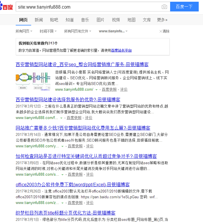This screenshot has width=203, height=222.
Task: Expand arrow next to www.tianyinfu888.com/ URL
Action: click(x=96, y=90)
